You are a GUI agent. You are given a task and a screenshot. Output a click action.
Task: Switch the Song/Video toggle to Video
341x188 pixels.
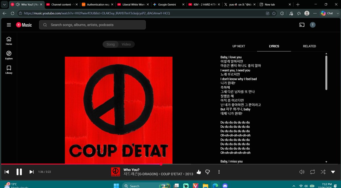point(126,44)
